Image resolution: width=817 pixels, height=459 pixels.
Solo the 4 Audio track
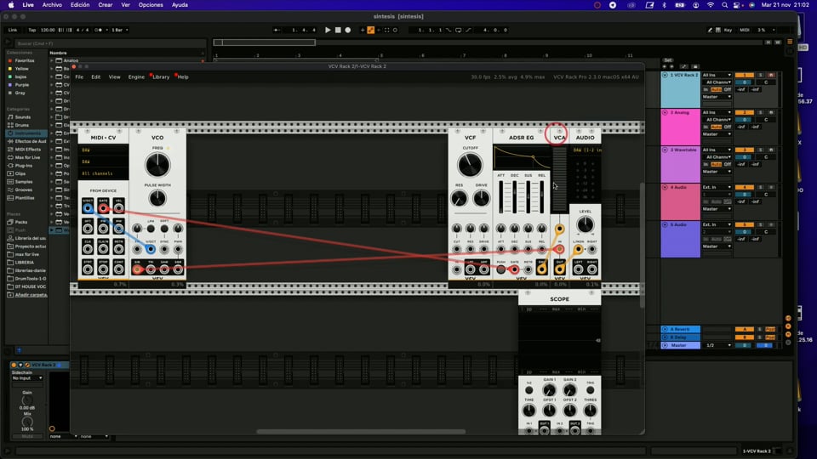(x=760, y=187)
